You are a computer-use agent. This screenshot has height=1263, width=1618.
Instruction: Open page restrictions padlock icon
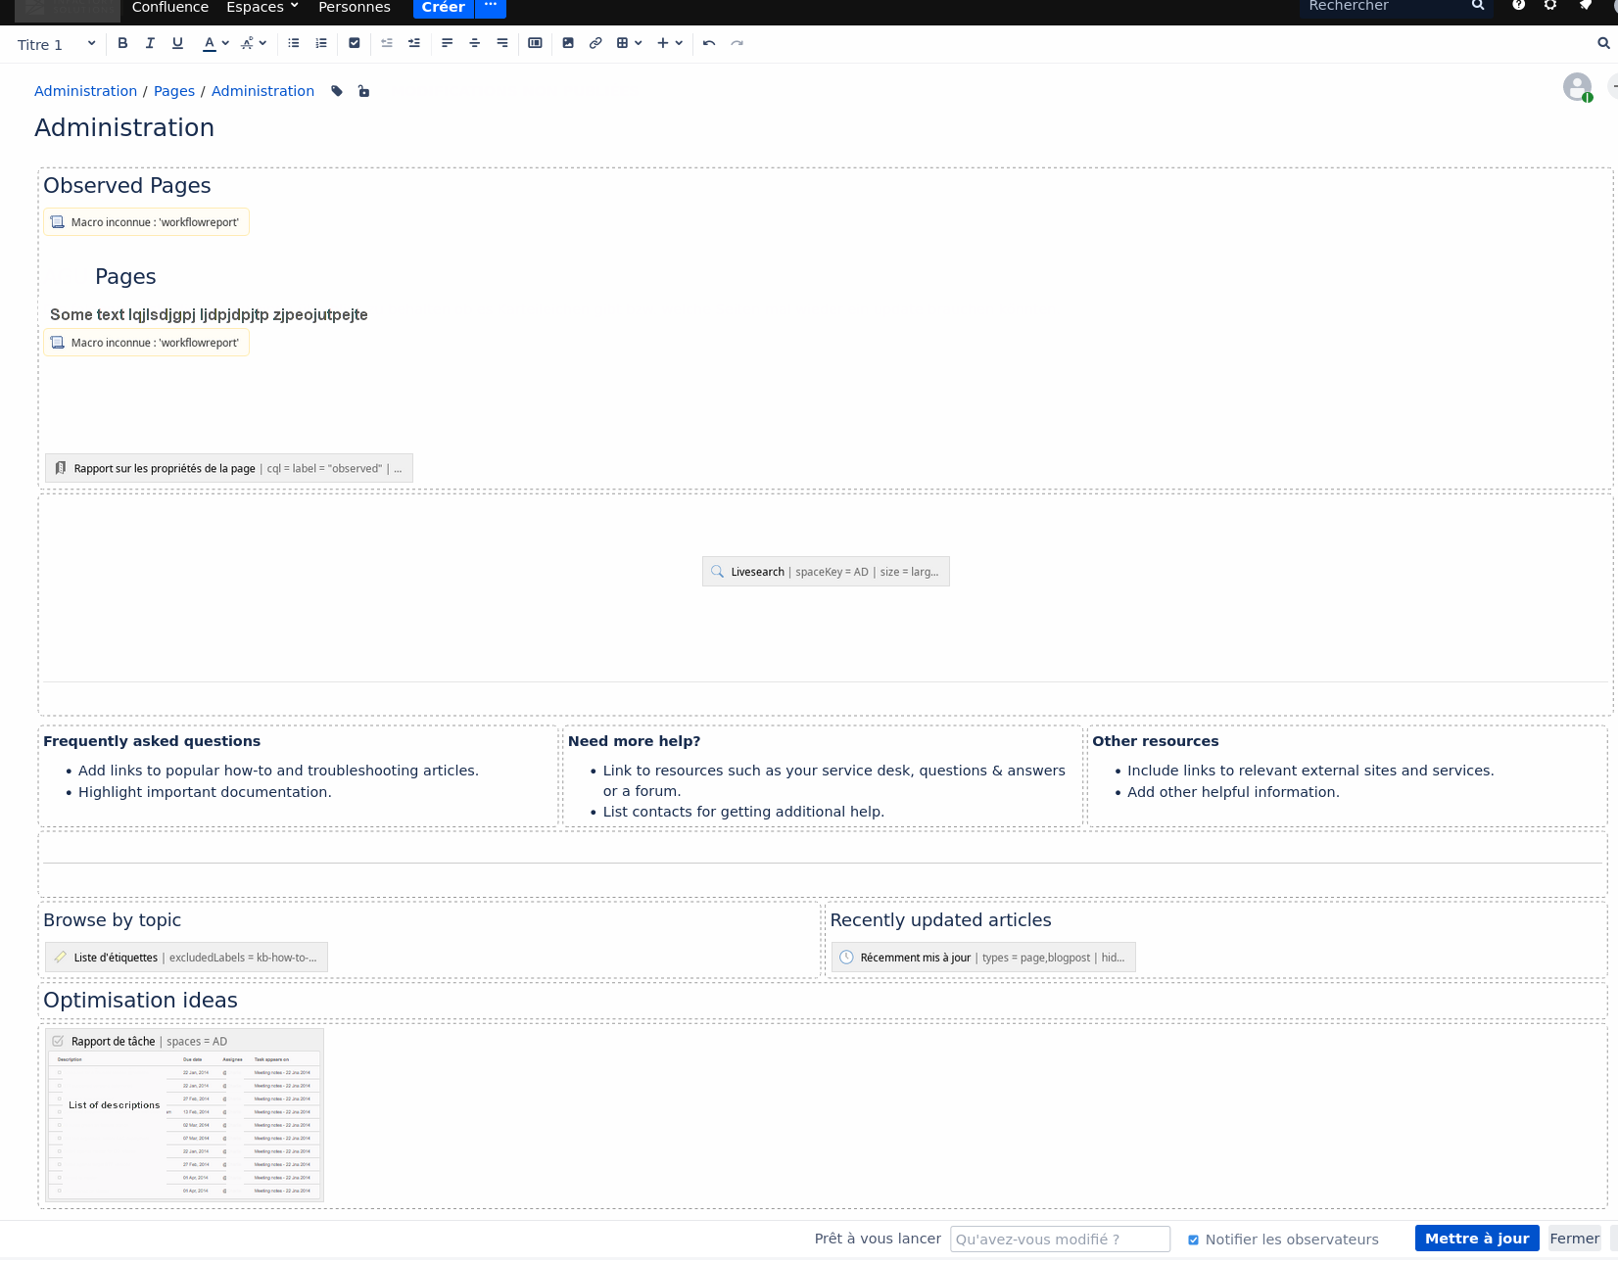tap(363, 91)
